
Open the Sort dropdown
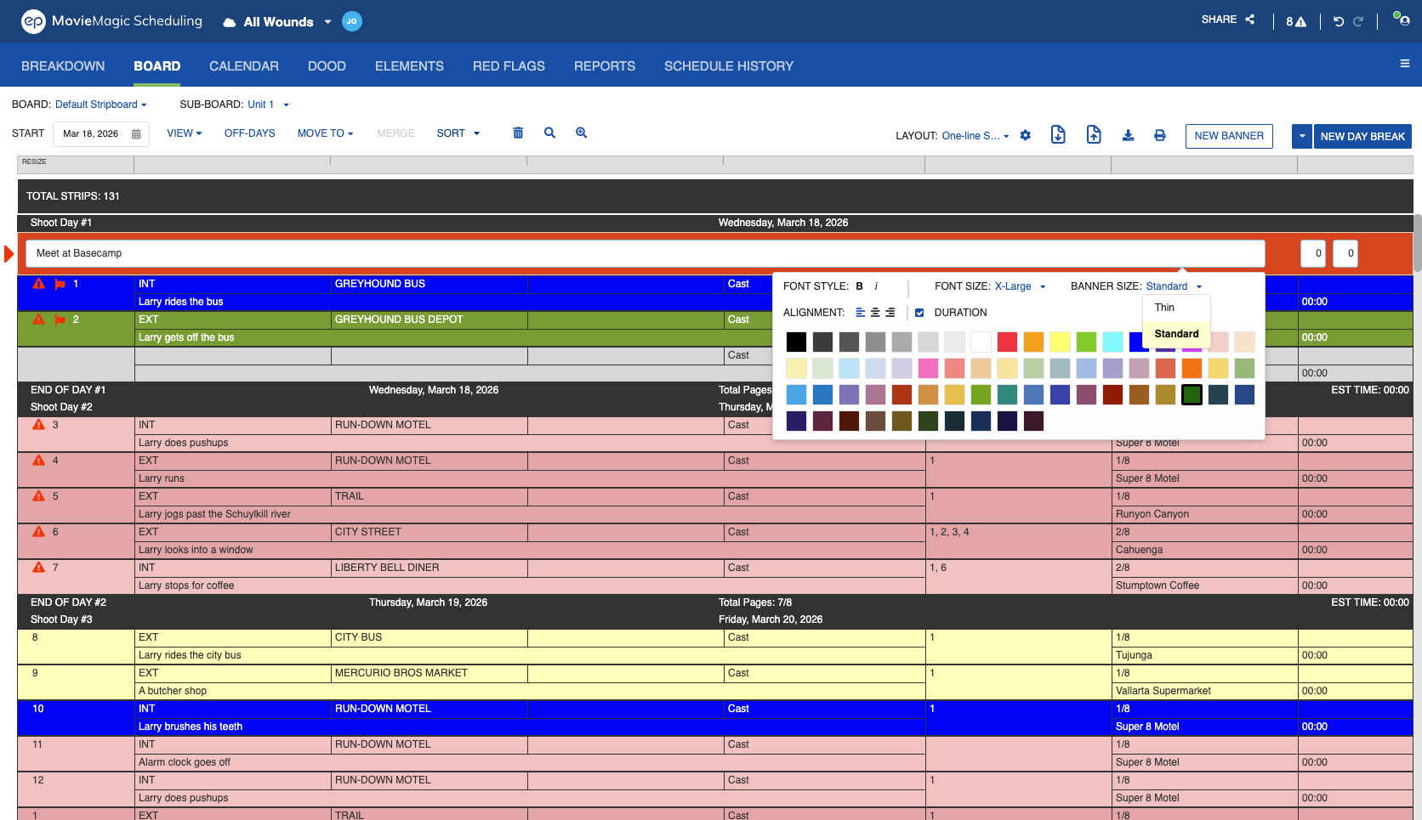pyautogui.click(x=458, y=133)
